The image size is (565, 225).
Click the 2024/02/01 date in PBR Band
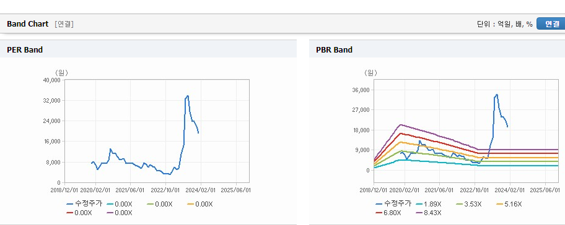tap(510, 190)
